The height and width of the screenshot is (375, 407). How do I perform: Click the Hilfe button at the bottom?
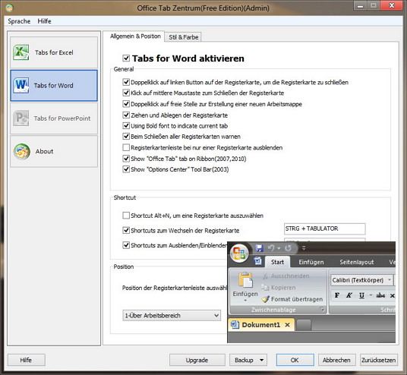click(x=27, y=360)
